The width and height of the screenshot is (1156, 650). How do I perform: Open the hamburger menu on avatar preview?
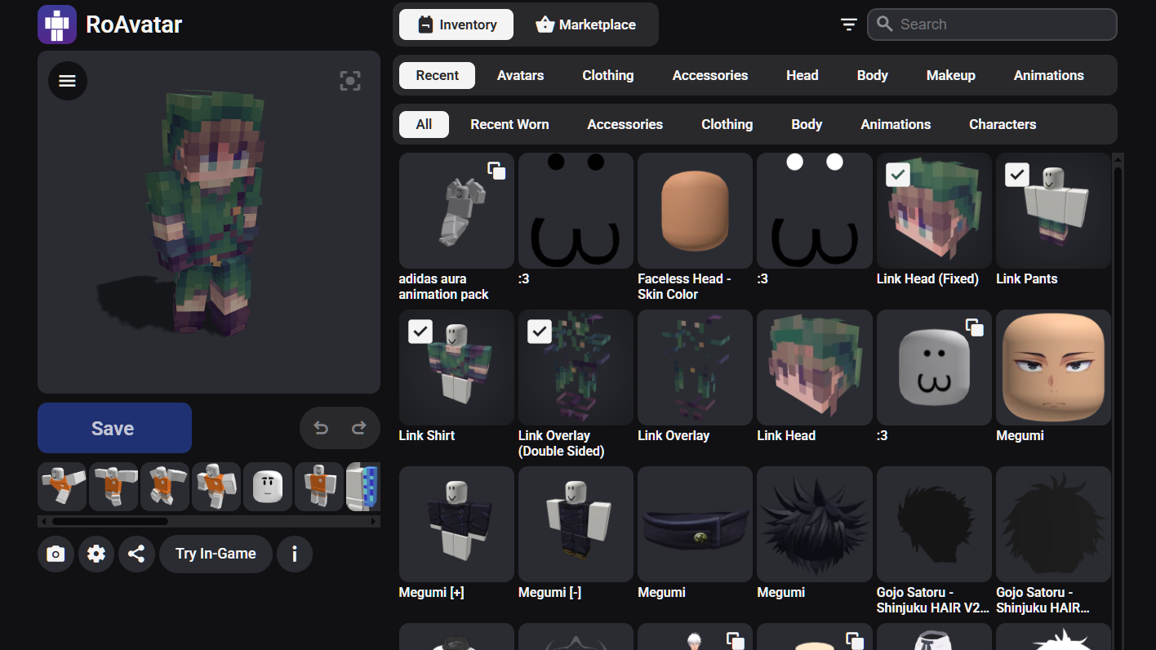coord(68,81)
